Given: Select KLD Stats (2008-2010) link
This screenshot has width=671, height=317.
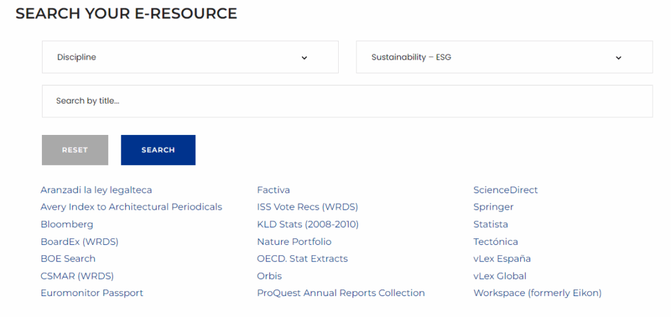Looking at the screenshot, I should (x=308, y=225).
